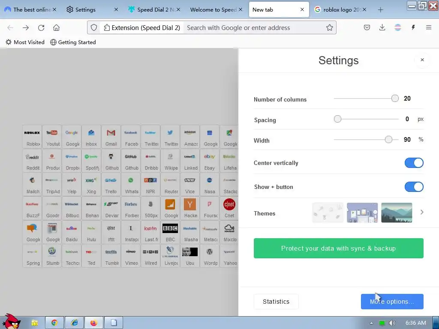The height and width of the screenshot is (329, 439).
Task: Open the Inbox speed dial tile
Action: (91, 137)
